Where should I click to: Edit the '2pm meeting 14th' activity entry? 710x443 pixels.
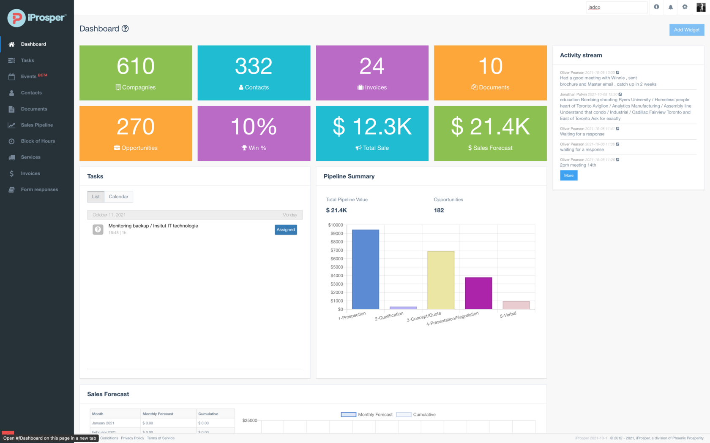(617, 159)
